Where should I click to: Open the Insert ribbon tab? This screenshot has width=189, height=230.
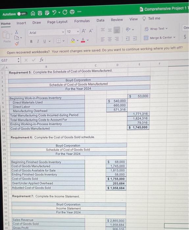(21, 23)
